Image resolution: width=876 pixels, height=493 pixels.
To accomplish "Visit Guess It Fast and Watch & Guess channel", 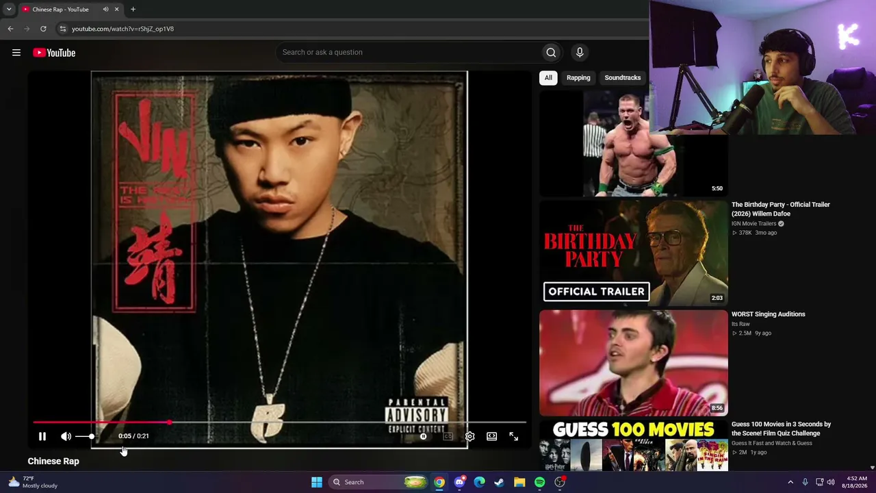I will coord(772,443).
